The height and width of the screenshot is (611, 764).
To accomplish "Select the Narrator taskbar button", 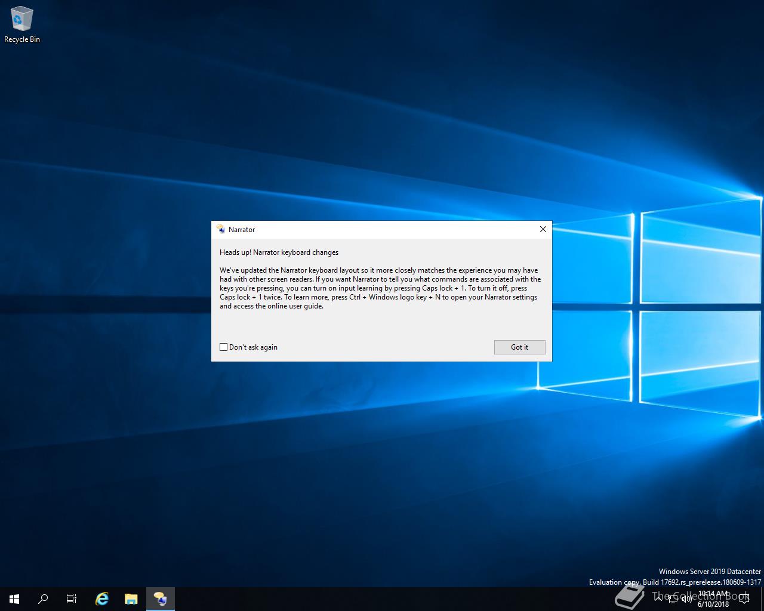I will pos(160,599).
